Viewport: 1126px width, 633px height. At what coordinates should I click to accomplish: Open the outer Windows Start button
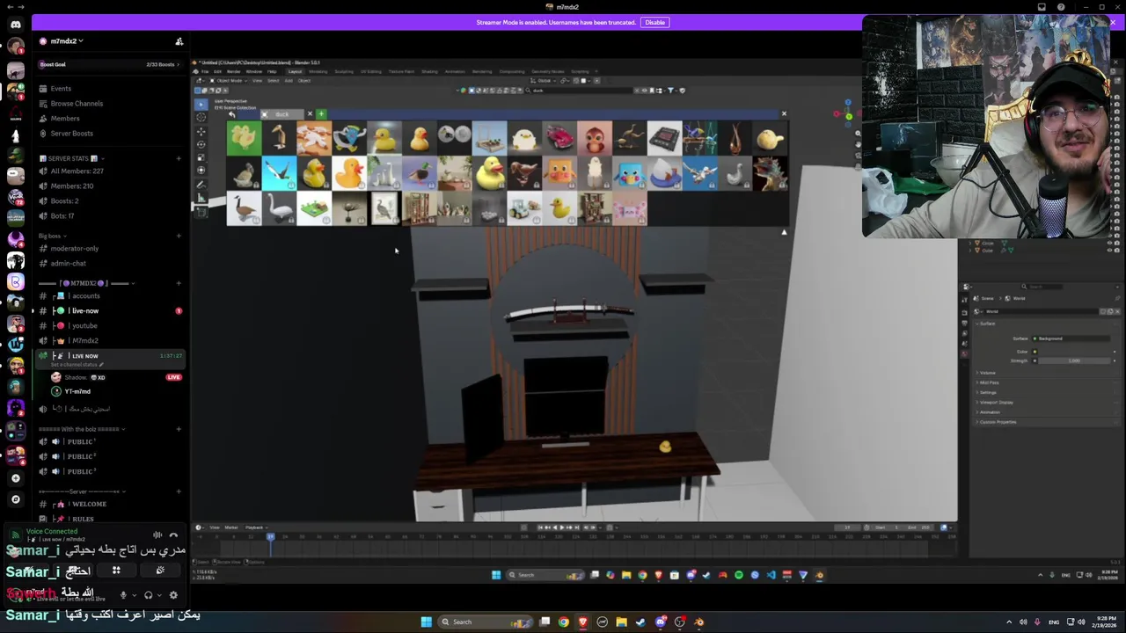(x=426, y=622)
